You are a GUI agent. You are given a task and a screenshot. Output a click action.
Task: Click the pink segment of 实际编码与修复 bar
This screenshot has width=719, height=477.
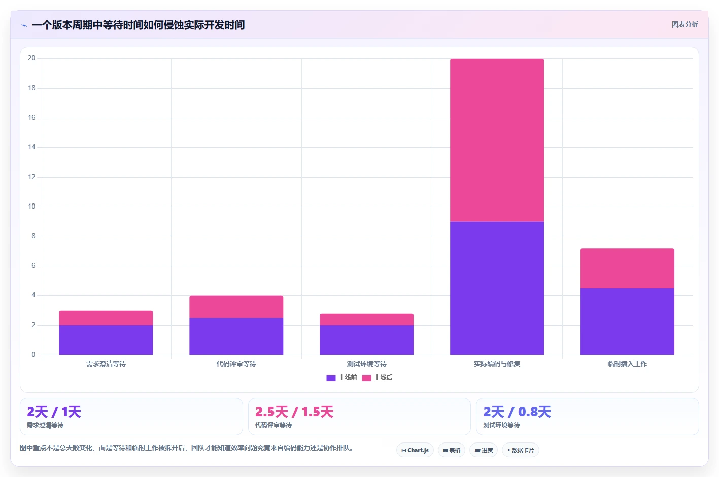(x=497, y=140)
